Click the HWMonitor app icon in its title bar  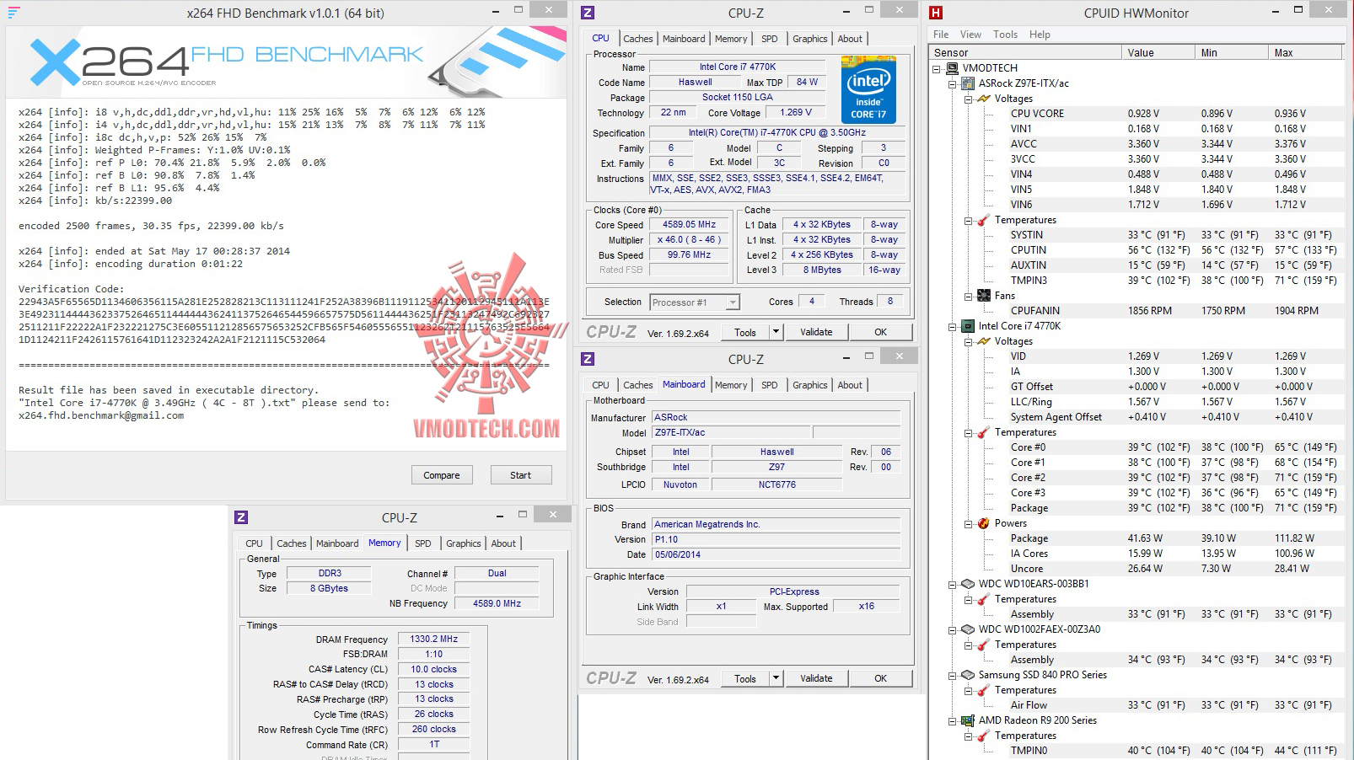pyautogui.click(x=936, y=13)
